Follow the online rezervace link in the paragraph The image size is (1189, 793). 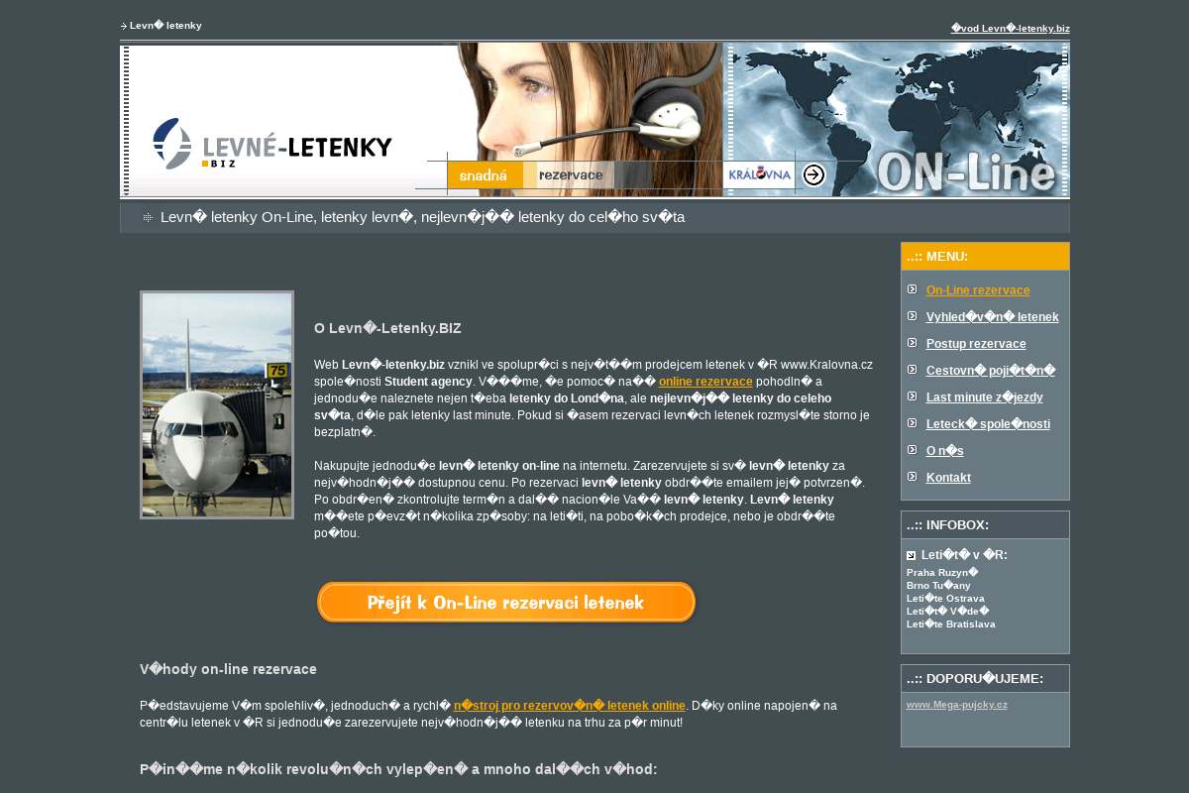click(x=705, y=381)
